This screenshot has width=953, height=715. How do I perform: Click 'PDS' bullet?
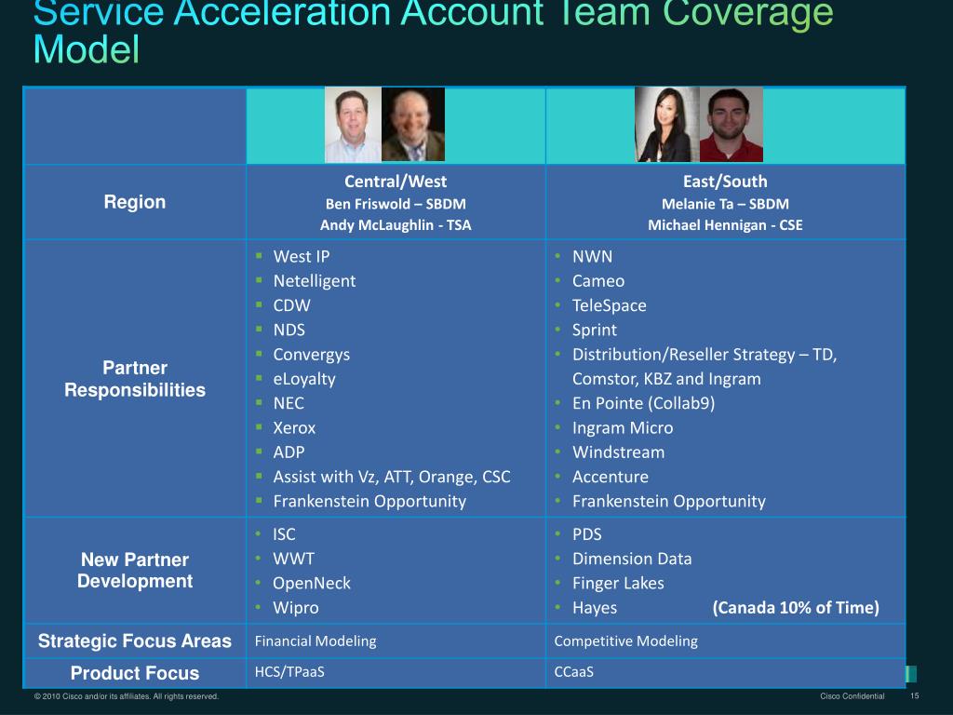[x=586, y=533]
